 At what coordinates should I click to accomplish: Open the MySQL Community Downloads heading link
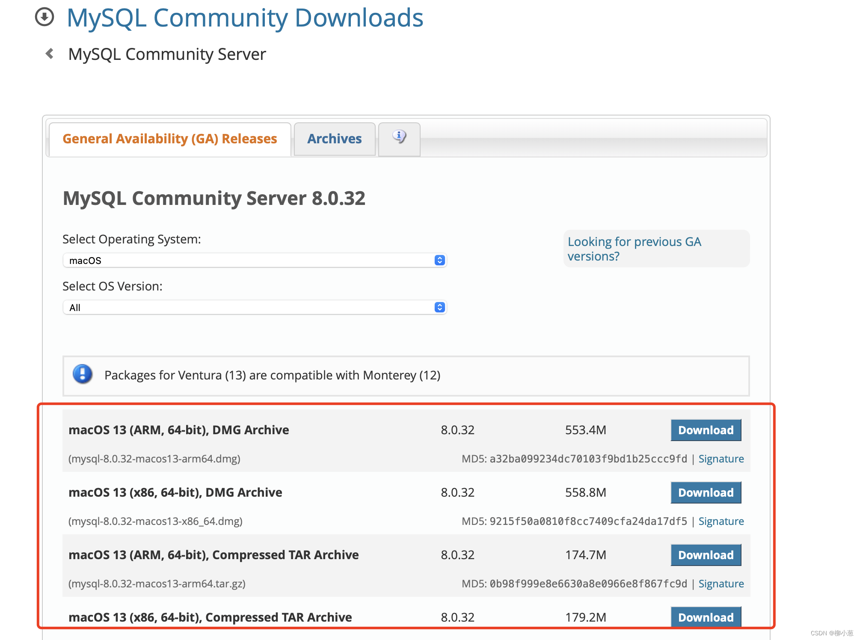(245, 18)
